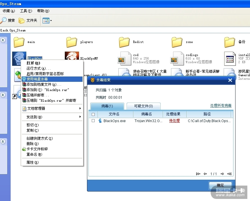
Task: Collapse the middle sidebar panel chevron
Action: pos(3,95)
